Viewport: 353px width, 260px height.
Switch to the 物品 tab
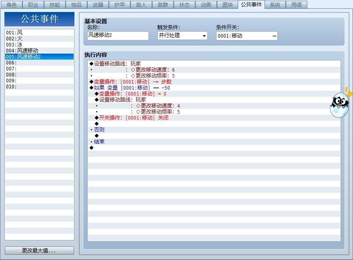[x=76, y=5]
